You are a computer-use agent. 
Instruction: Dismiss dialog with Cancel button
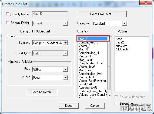click(95, 106)
